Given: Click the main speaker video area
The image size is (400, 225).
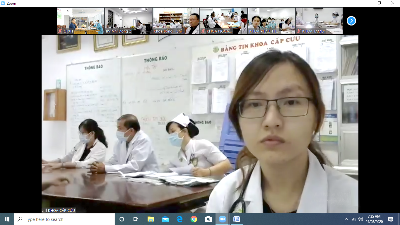Looking at the screenshot, I should 200,124.
